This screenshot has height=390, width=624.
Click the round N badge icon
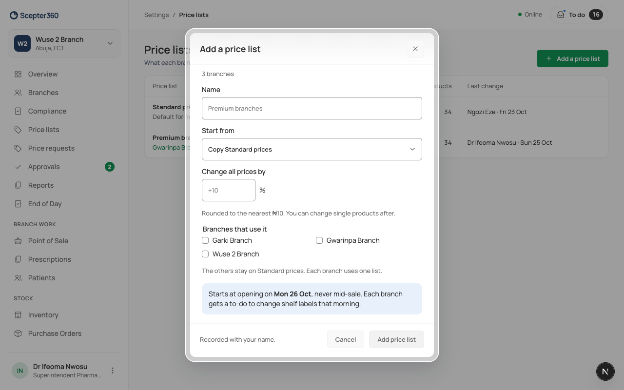(x=605, y=371)
